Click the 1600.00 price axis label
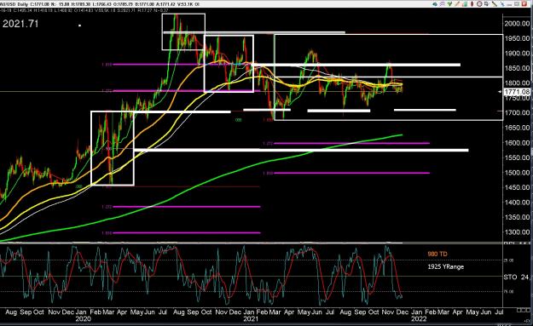533x326 pixels. pos(518,143)
